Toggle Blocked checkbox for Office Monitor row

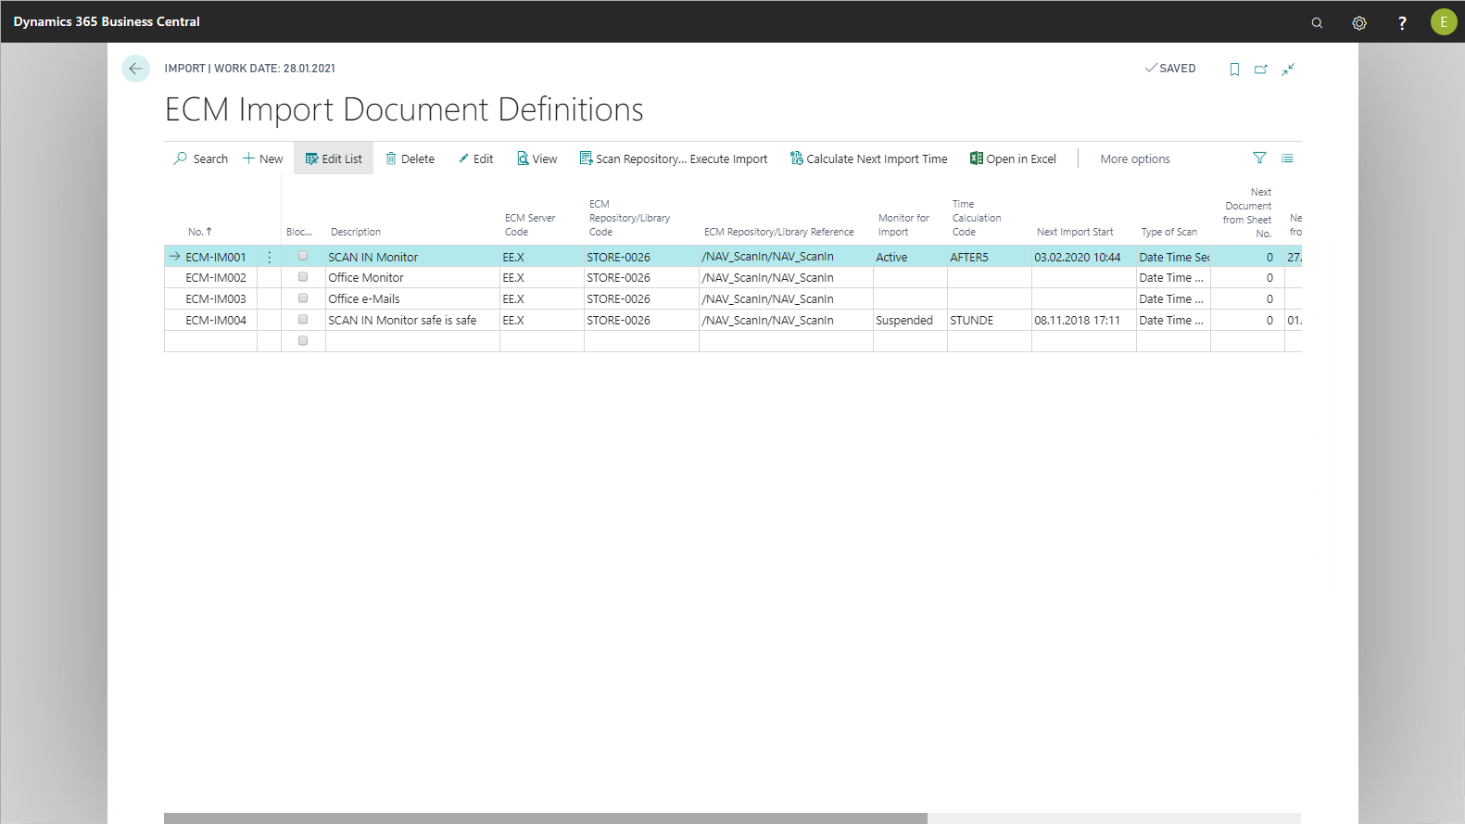tap(303, 277)
